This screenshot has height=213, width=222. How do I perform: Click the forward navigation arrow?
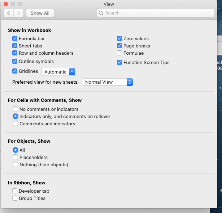18,13
